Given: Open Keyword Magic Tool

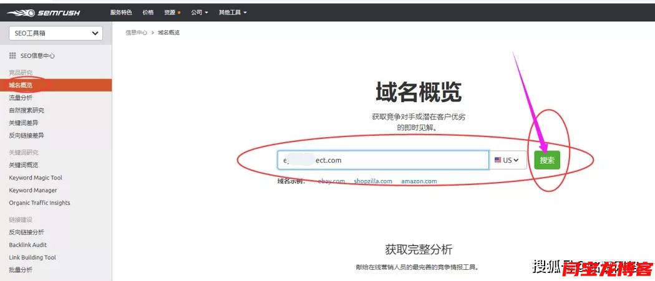Looking at the screenshot, I should 36,178.
